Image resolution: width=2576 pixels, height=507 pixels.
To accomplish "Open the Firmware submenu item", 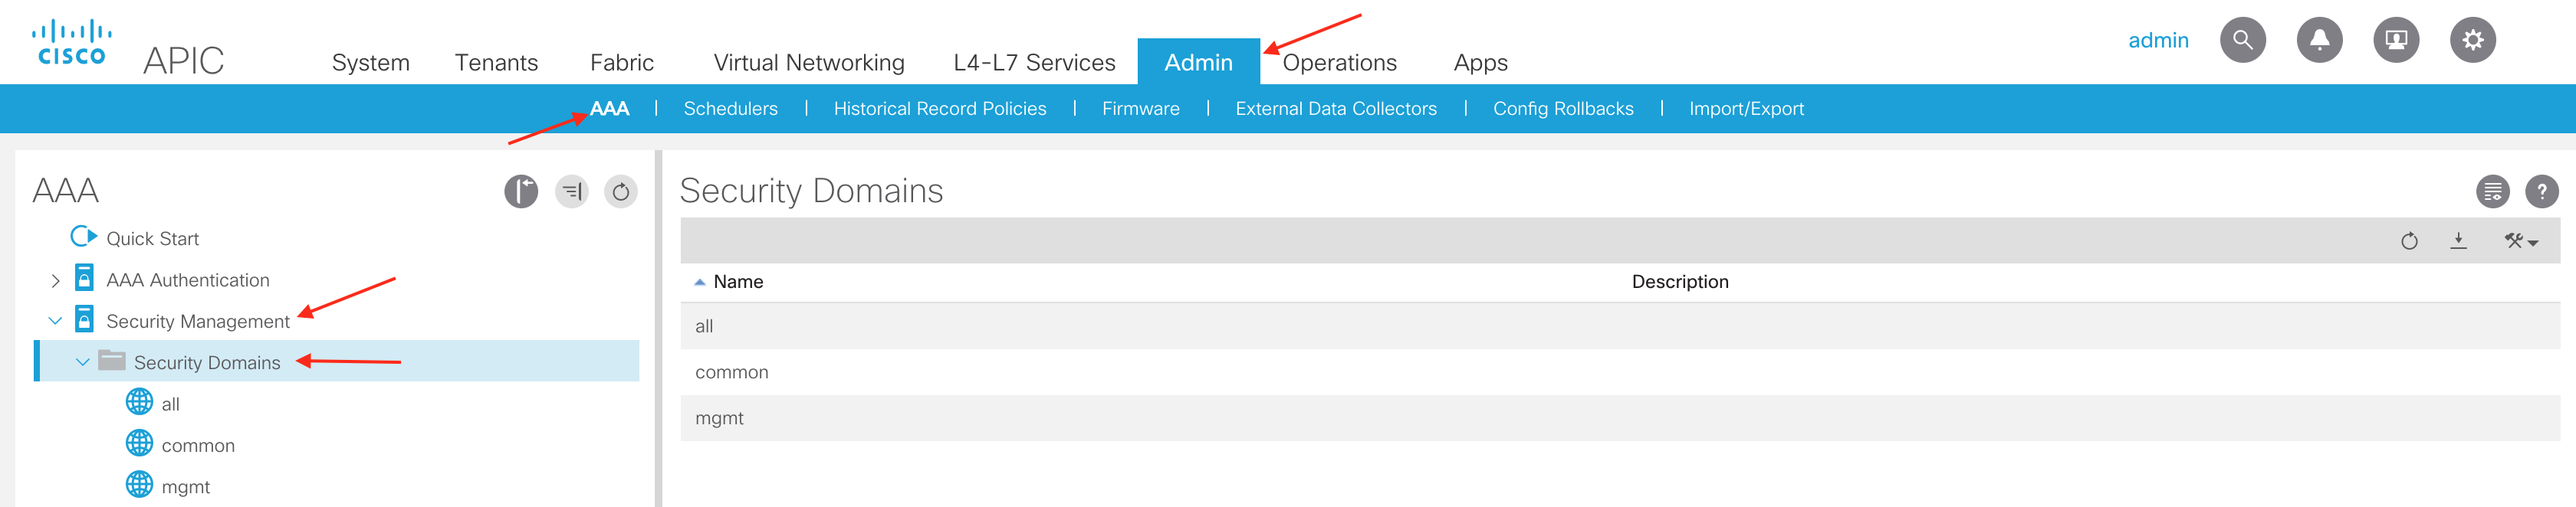I will click(1140, 109).
